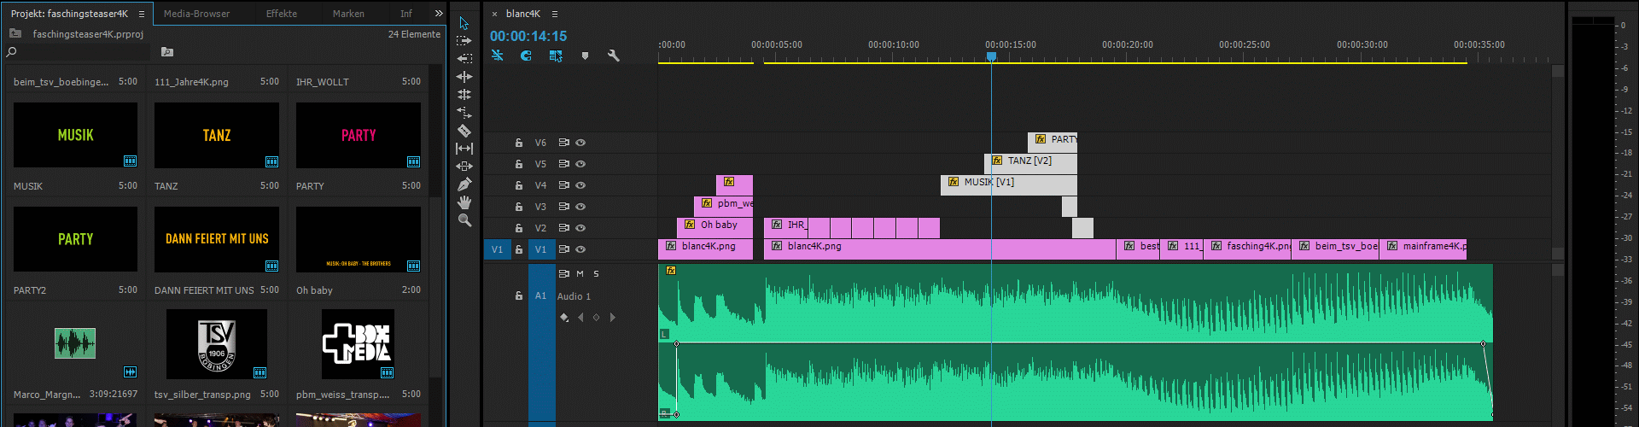Switch to Marken tab

tap(348, 14)
